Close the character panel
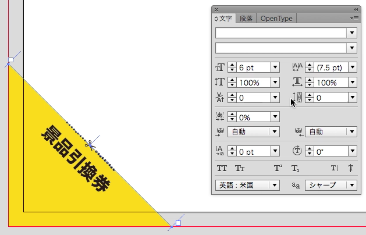Viewport: 366px width, 235px height. click(x=216, y=9)
